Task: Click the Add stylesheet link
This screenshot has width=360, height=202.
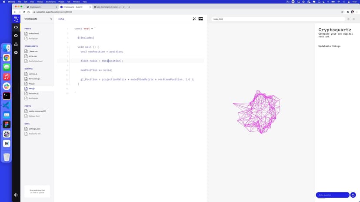Action: click(36, 61)
